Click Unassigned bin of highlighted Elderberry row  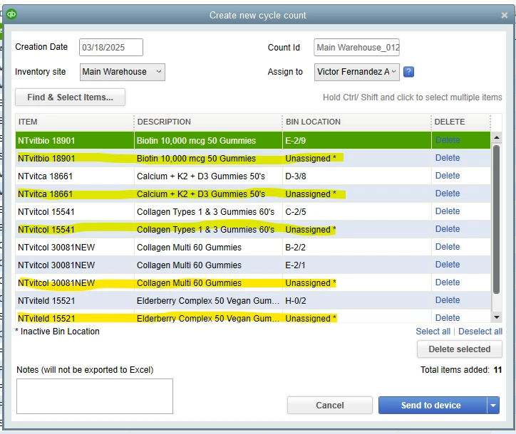(357, 318)
